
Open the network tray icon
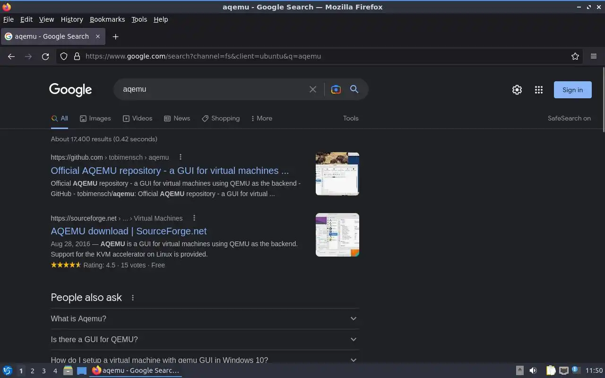[x=563, y=371]
